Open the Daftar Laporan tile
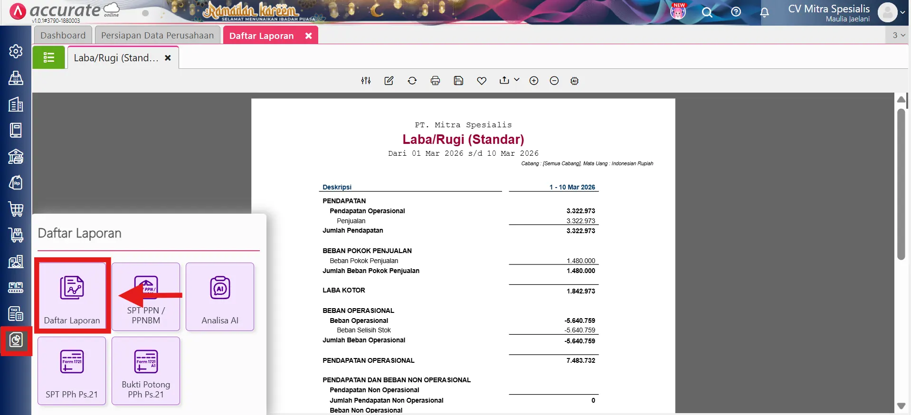Screen dimensions: 911x415 (x=72, y=296)
